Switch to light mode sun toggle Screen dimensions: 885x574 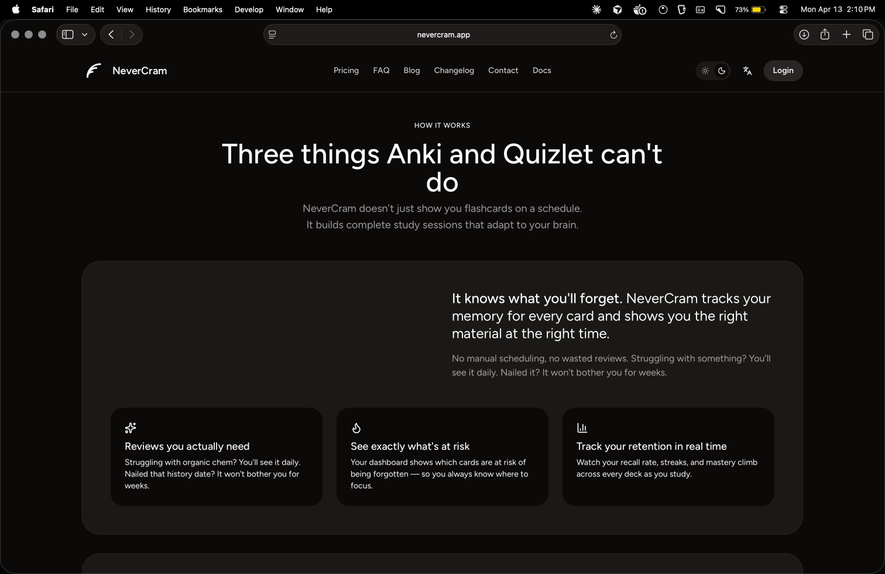(705, 71)
